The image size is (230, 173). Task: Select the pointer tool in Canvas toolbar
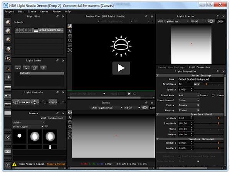tap(70, 117)
